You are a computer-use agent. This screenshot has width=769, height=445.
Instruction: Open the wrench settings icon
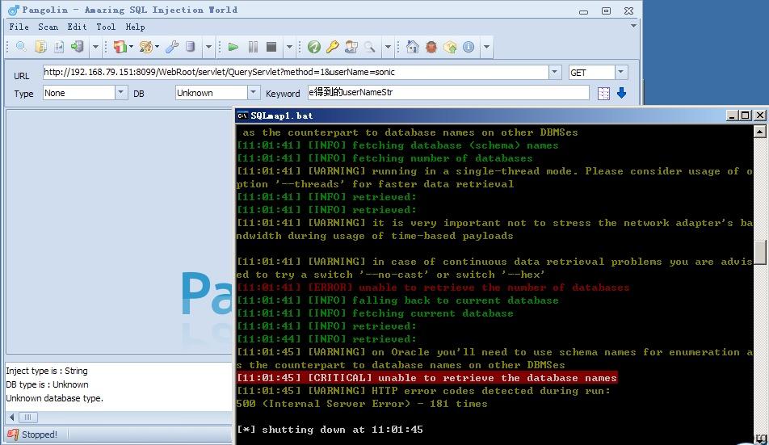point(172,48)
